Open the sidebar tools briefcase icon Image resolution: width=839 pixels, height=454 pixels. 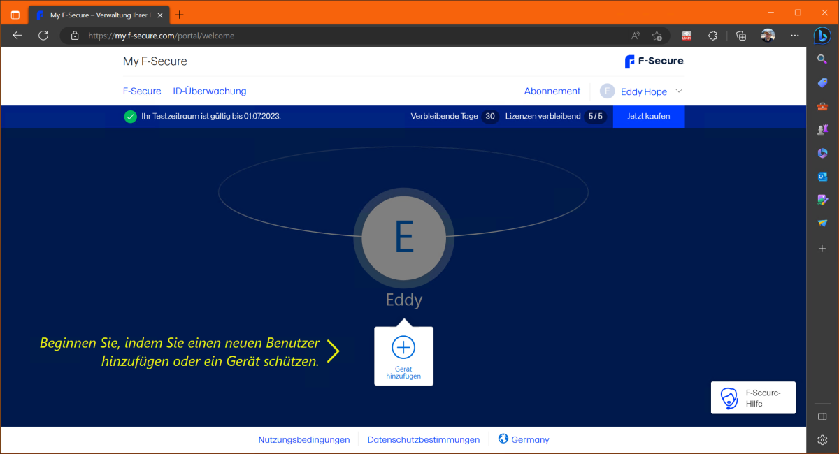coord(822,107)
